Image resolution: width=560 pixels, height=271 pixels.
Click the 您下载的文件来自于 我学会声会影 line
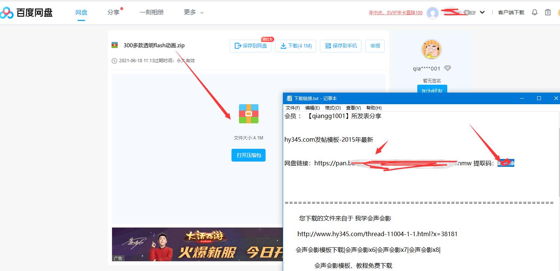(345, 218)
